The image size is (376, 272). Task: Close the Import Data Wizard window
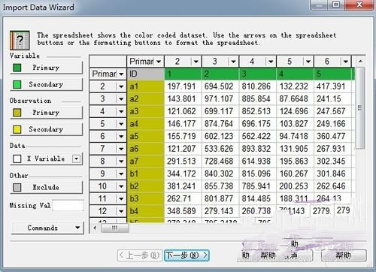(359, 5)
